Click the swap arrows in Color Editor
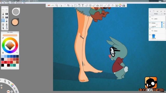Screen dimensions: 166x93 [17, 53]
